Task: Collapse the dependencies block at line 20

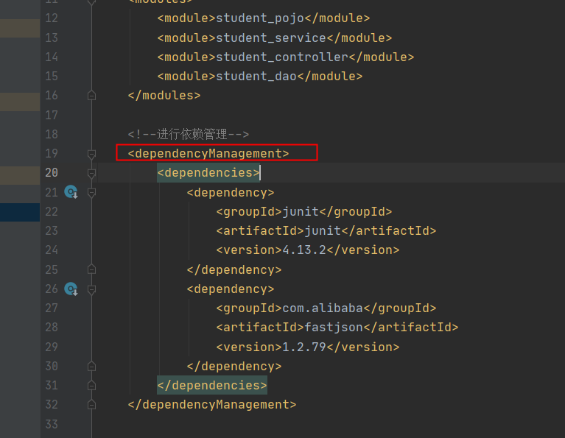Action: coord(91,173)
